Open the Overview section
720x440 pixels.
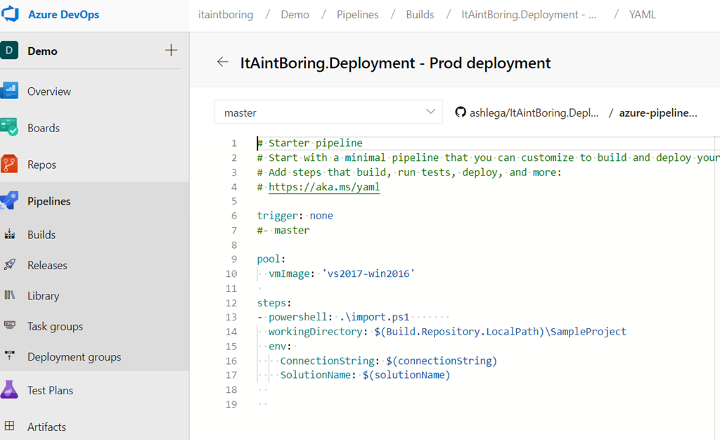coord(49,91)
